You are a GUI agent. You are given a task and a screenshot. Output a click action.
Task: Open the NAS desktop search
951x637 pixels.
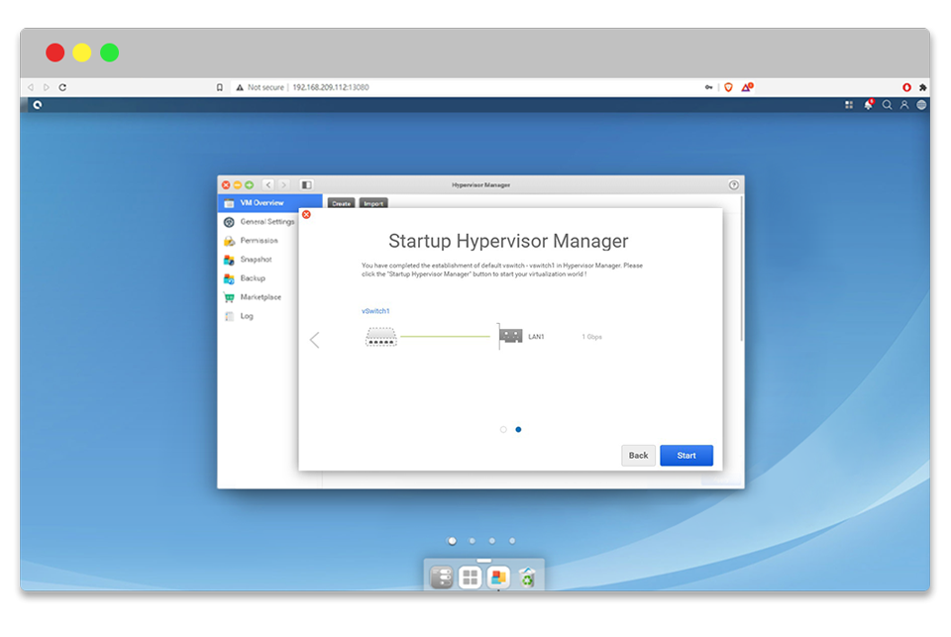tap(887, 105)
